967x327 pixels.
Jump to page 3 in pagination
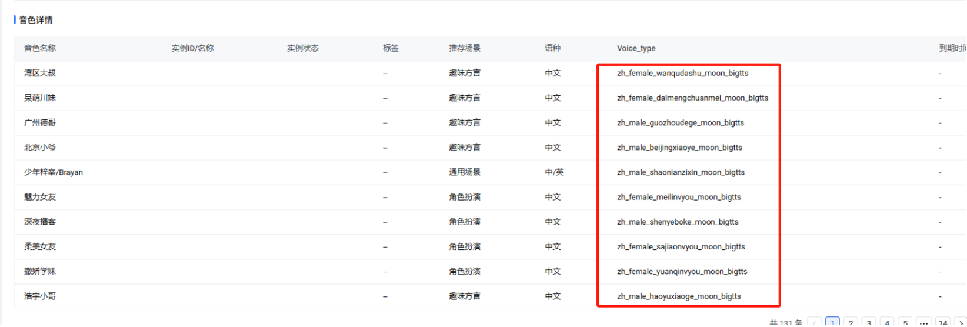869,323
